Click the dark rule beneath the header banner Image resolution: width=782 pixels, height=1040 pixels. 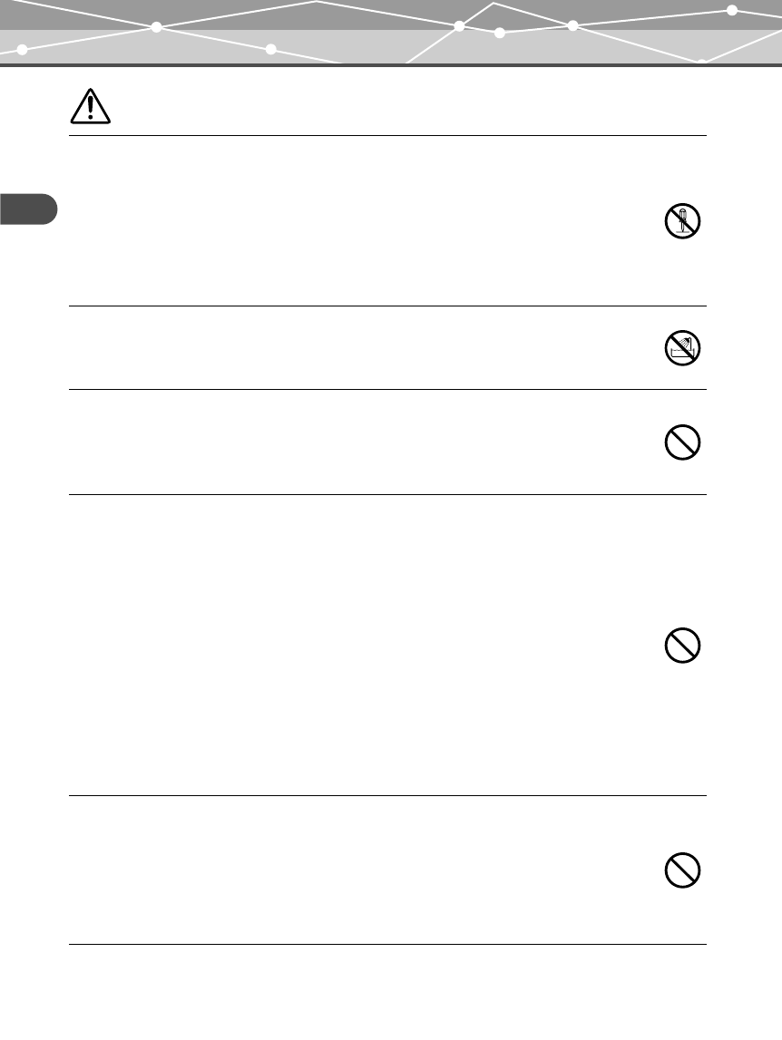pyautogui.click(x=391, y=65)
